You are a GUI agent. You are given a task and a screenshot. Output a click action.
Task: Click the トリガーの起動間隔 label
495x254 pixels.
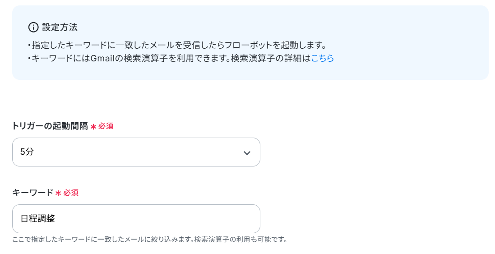pos(50,126)
